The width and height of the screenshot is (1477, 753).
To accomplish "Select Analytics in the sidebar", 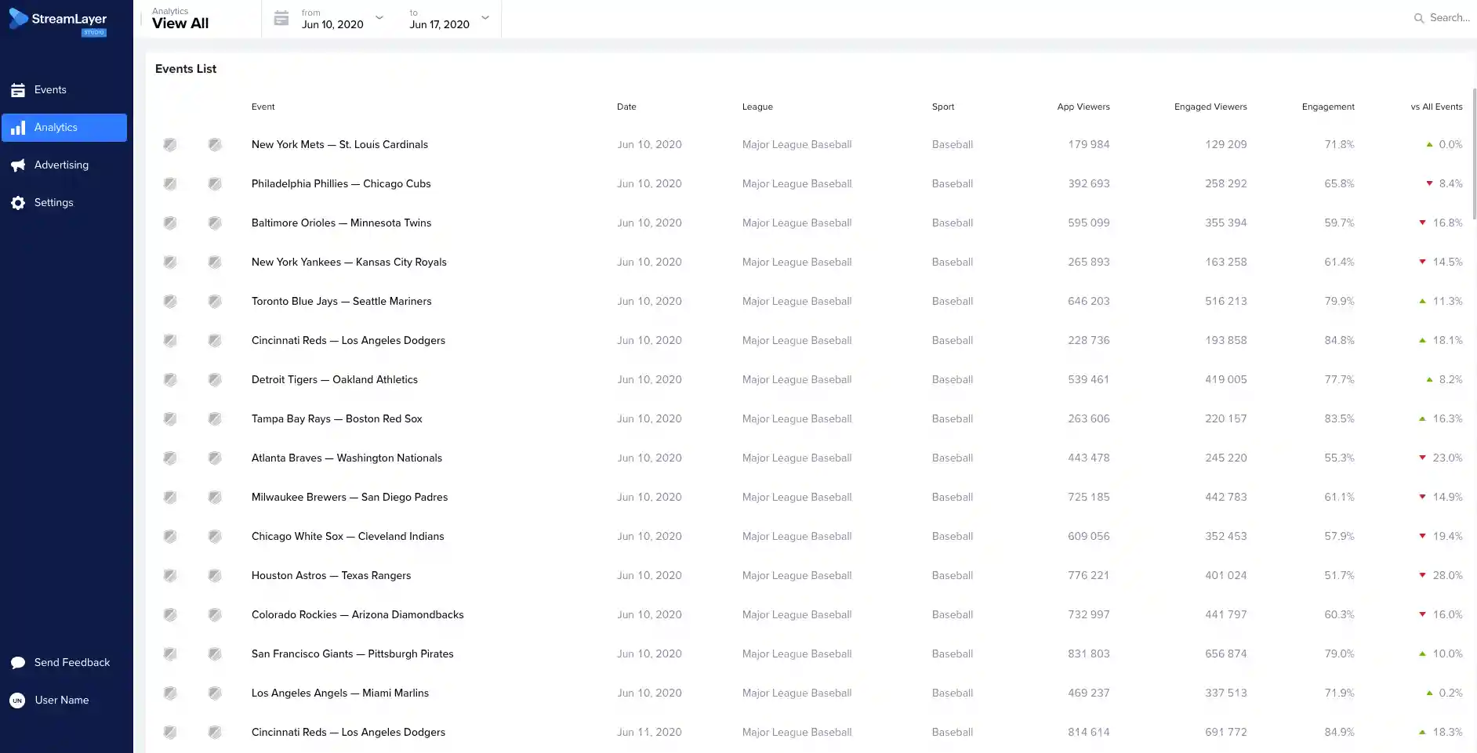I will point(64,128).
